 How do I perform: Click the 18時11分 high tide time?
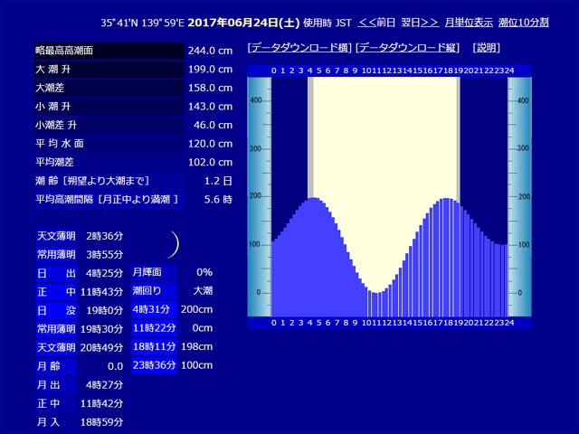(x=155, y=346)
